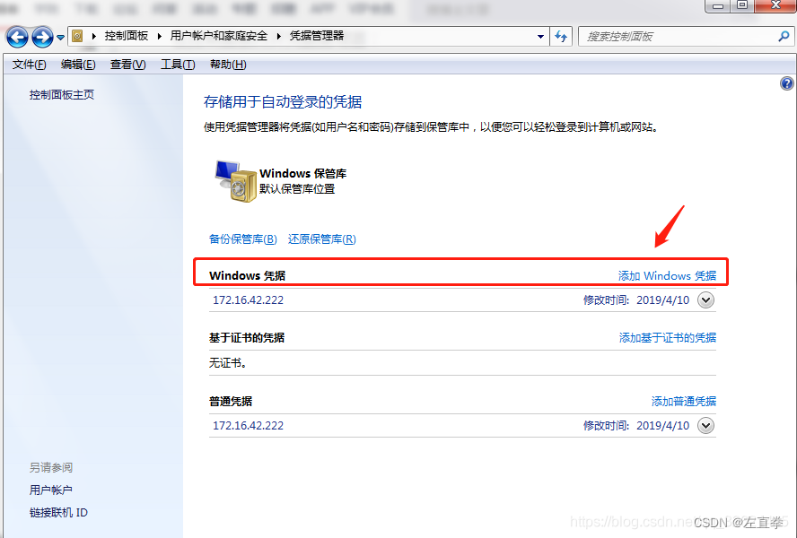Click 添加基于证书的凭据 link

(668, 338)
